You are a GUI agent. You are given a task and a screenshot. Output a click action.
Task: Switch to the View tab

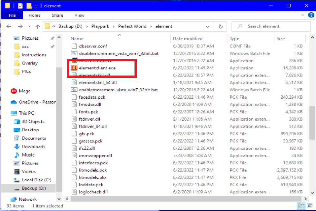pos(79,15)
